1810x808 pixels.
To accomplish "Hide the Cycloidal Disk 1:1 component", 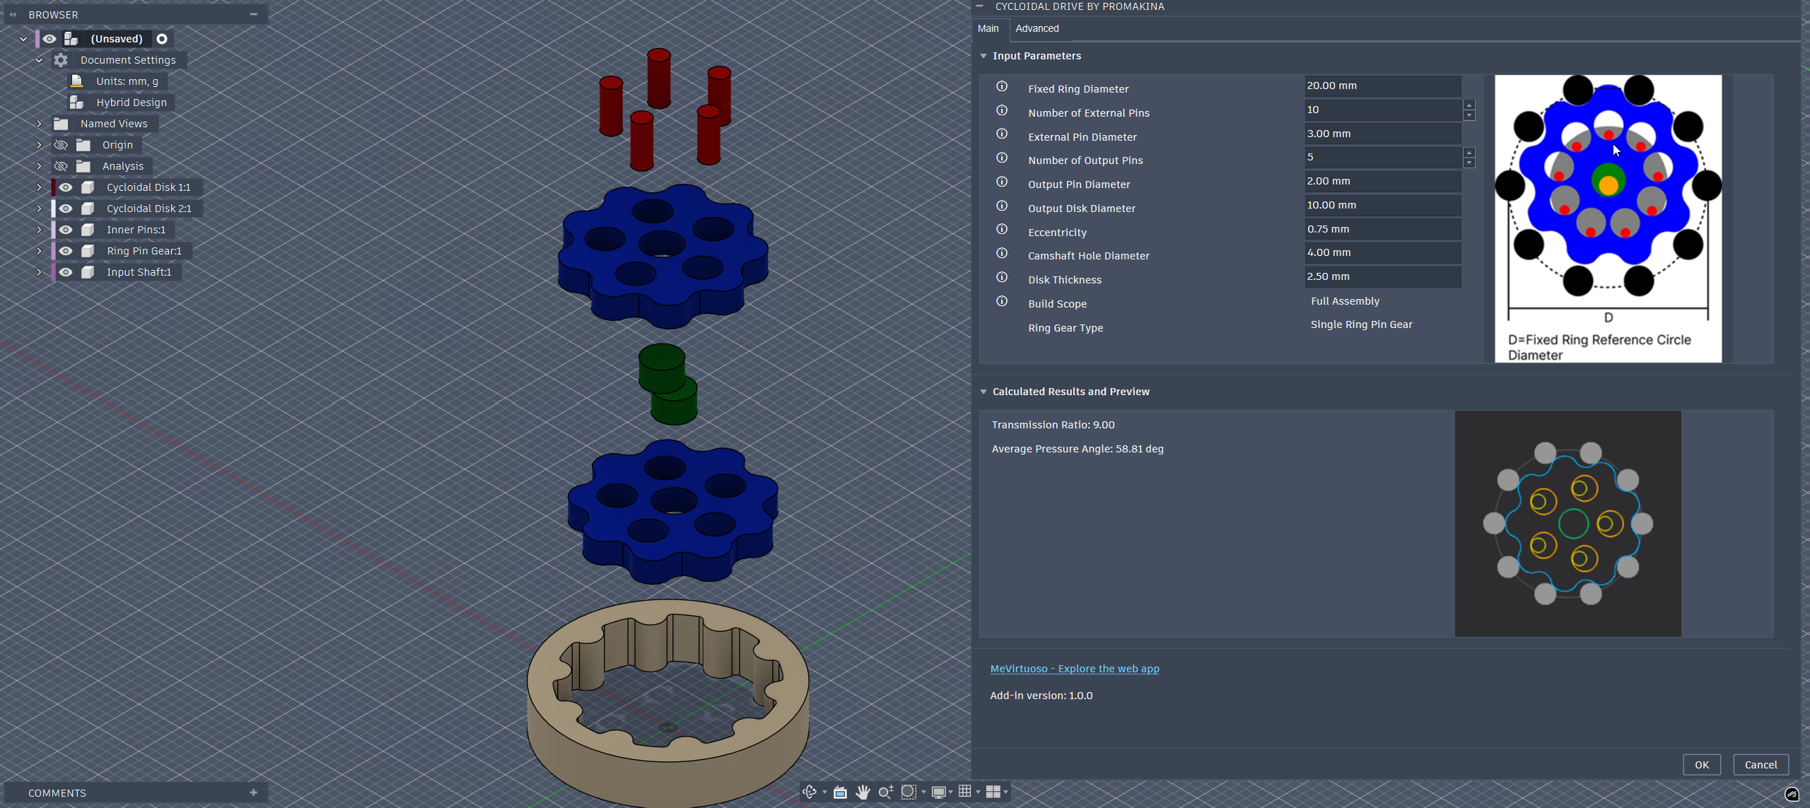I will (66, 187).
